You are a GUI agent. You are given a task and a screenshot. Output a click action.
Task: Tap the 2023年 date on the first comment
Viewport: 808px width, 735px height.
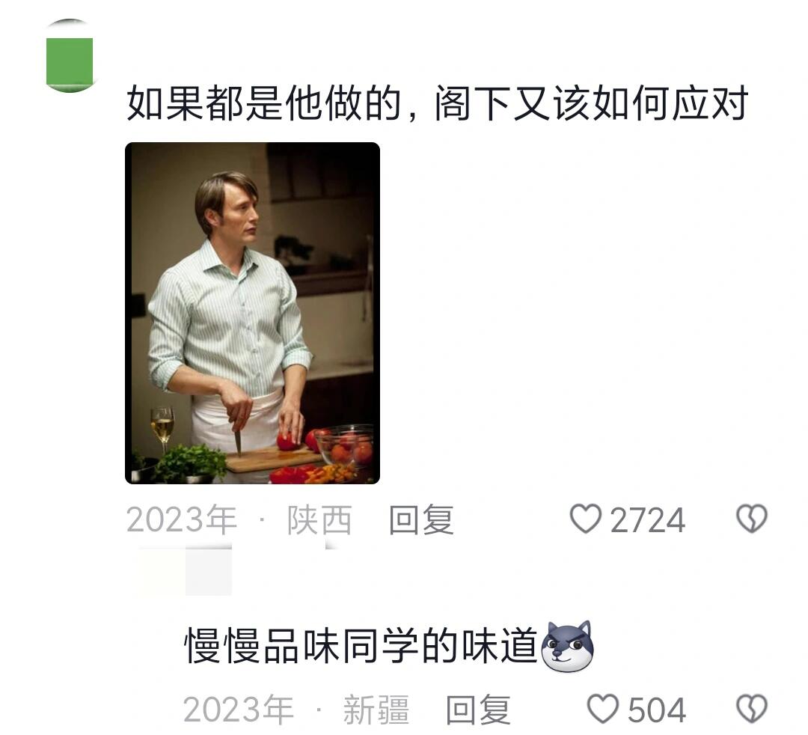[x=181, y=519]
